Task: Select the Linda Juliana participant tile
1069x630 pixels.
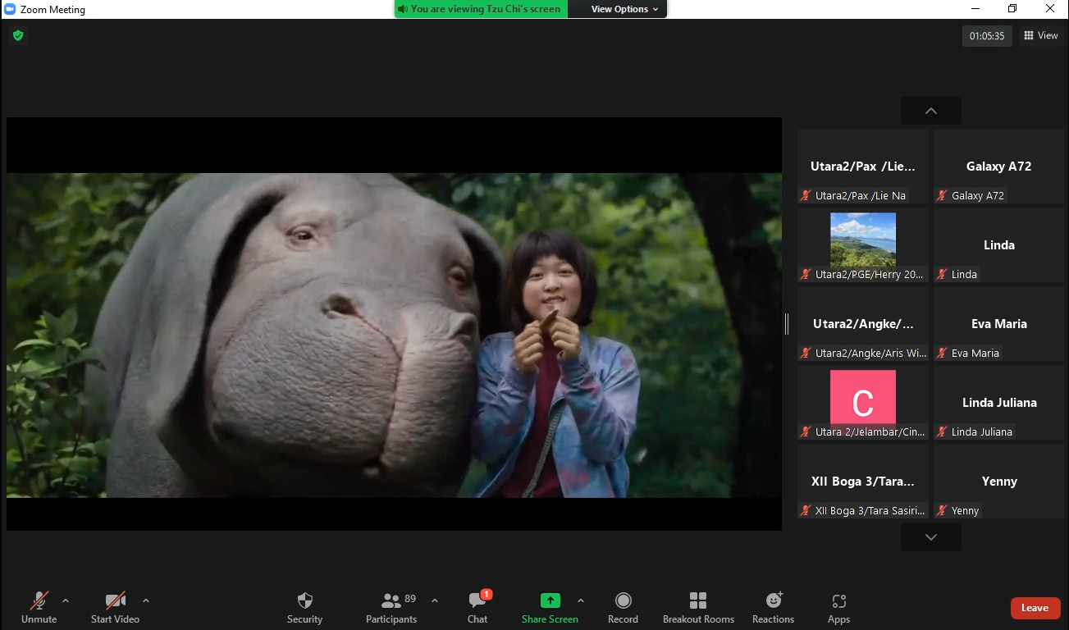Action: [998, 403]
